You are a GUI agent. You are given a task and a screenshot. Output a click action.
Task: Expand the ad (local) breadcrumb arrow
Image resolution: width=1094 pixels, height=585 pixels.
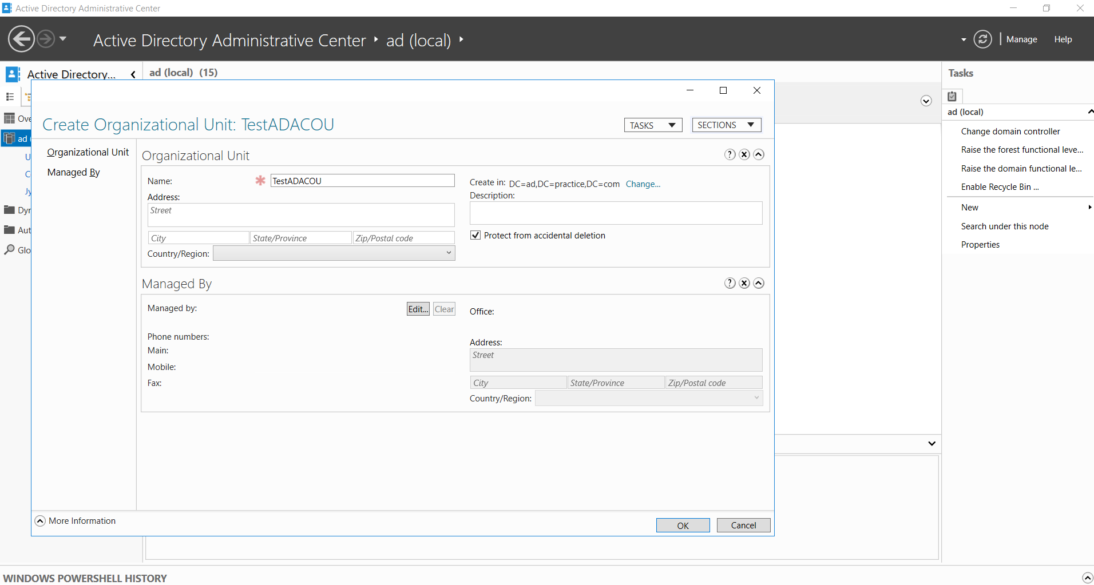pos(461,39)
